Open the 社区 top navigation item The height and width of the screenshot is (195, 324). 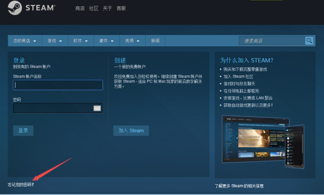[93, 8]
